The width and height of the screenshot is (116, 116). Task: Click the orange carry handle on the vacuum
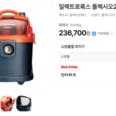9,13
